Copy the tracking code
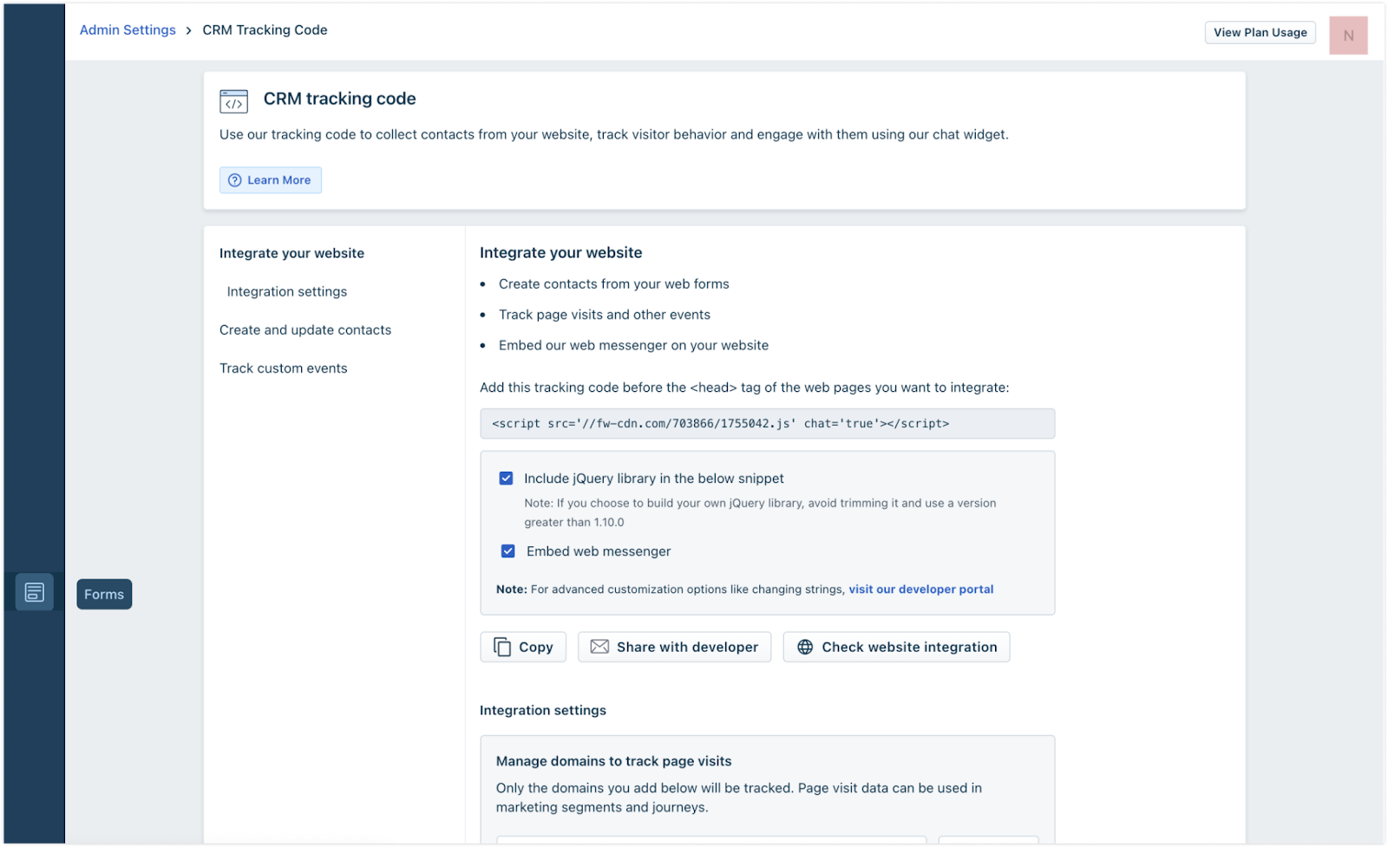Viewport: 1388px width, 847px height. point(523,648)
